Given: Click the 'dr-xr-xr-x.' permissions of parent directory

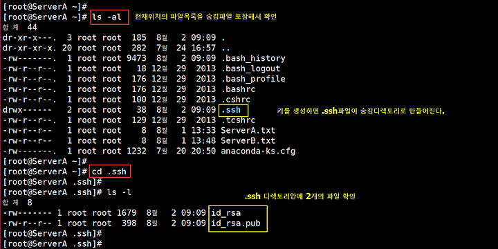Looking at the screenshot, I should (x=30, y=48).
